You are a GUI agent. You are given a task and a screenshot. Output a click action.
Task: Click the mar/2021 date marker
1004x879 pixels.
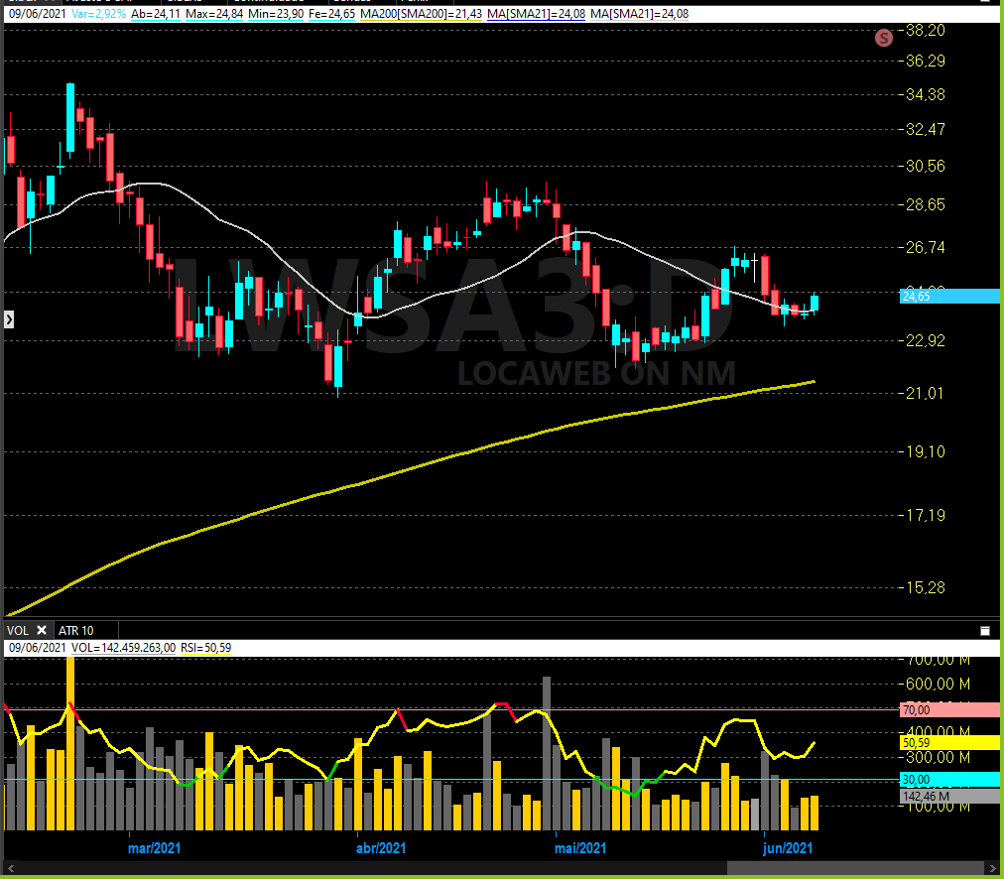click(x=154, y=848)
